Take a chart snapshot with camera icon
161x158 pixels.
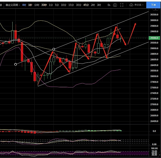[115, 5]
